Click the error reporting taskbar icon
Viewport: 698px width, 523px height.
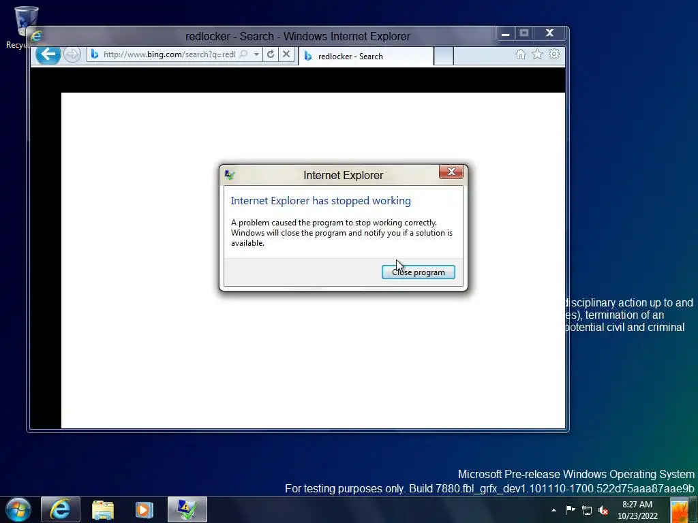187,509
